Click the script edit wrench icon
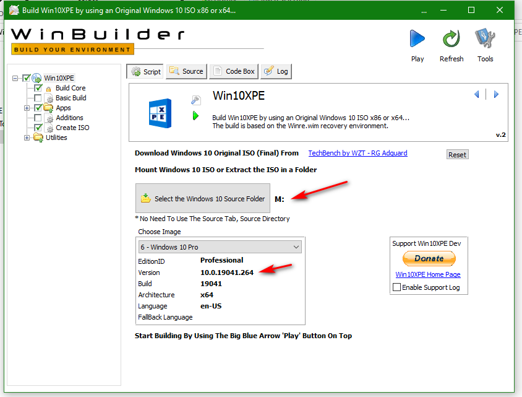Viewport: 522px width, 397px height. coord(195,100)
